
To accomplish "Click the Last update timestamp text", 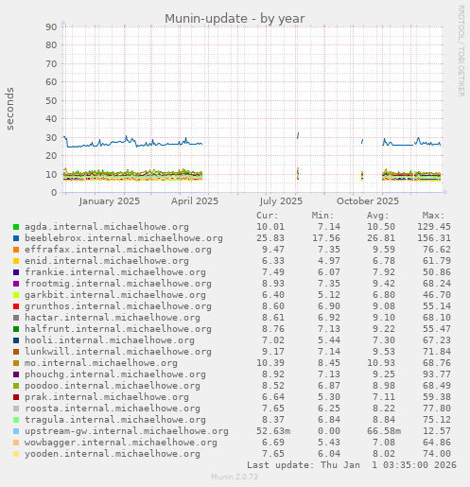I will click(x=352, y=465).
